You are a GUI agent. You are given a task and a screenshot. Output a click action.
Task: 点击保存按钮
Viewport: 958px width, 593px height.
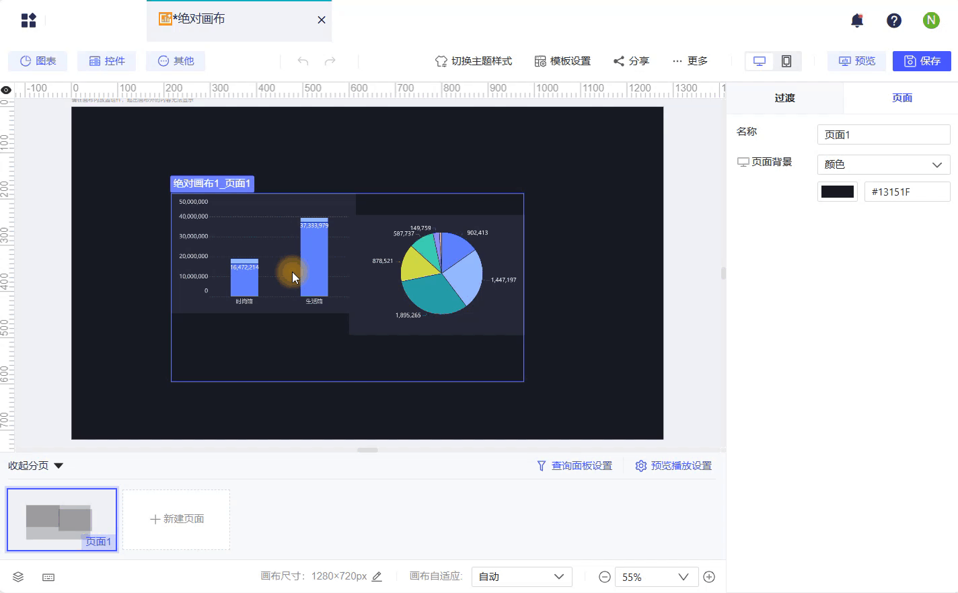[x=922, y=61]
